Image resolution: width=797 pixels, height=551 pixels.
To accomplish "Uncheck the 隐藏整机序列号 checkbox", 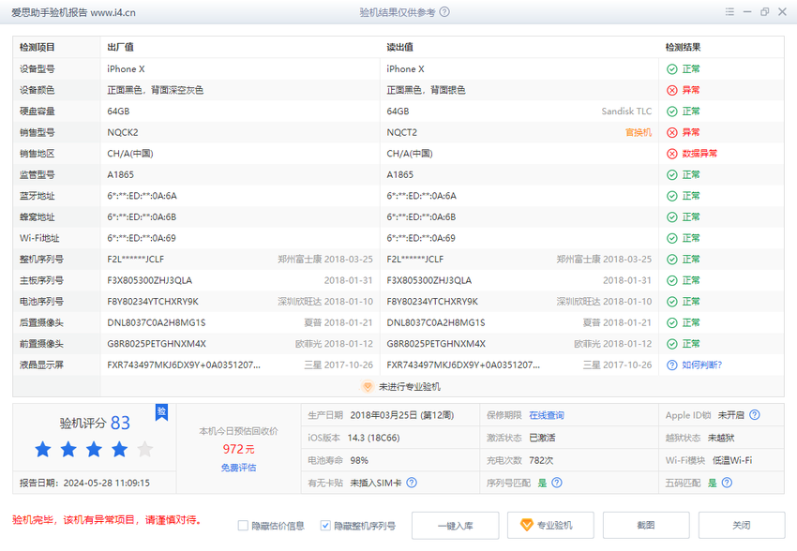I will tap(325, 526).
